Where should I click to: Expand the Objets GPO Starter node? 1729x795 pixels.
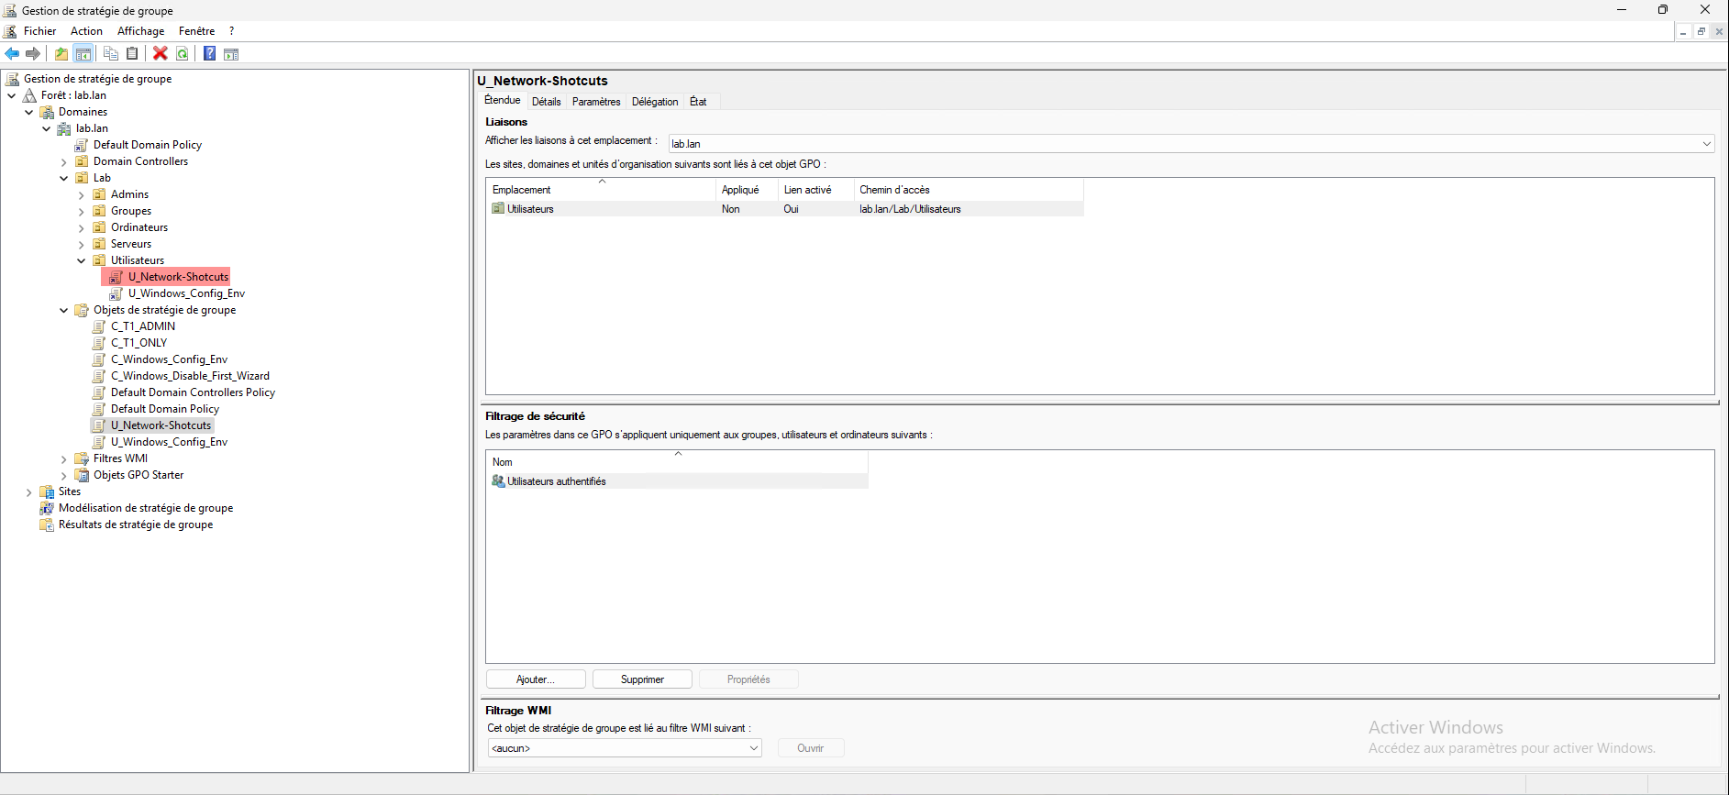(64, 475)
